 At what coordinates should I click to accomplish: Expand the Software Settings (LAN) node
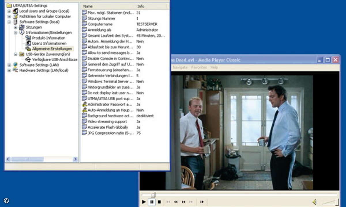tap(9, 65)
